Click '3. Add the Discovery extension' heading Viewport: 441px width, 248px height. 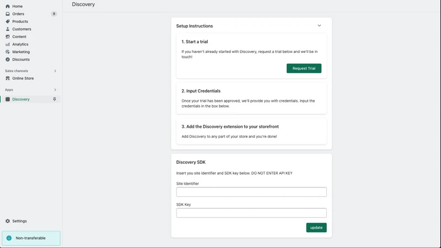coord(230,127)
